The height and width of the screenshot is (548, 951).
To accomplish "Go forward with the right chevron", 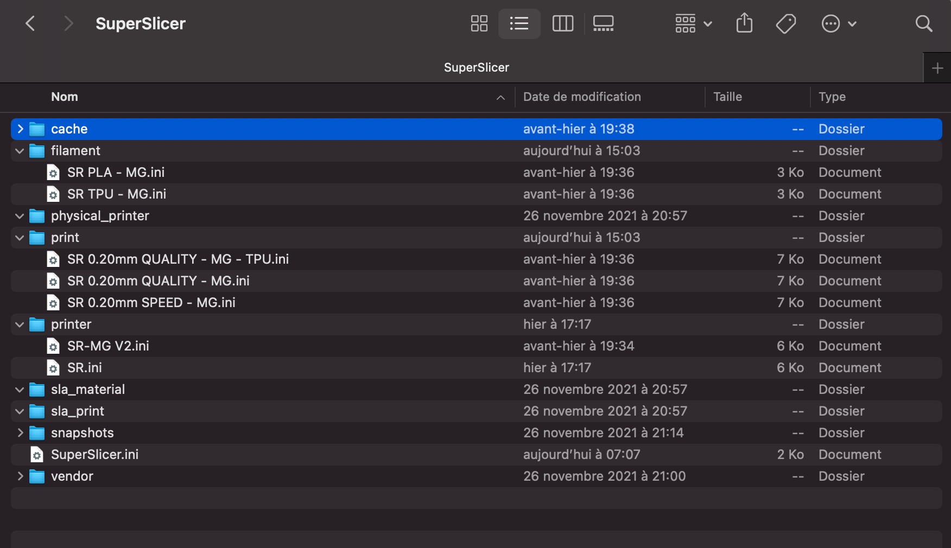I will pos(68,23).
